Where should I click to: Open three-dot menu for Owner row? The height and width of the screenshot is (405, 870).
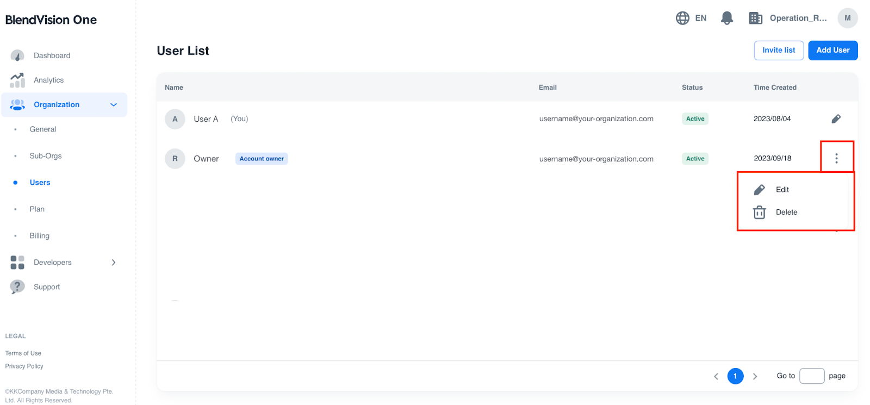(836, 158)
